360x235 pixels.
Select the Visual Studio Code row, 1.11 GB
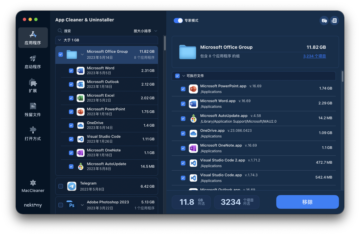[x=109, y=139]
